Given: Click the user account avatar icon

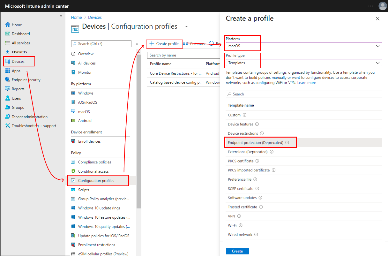Looking at the screenshot, I should point(382,6).
